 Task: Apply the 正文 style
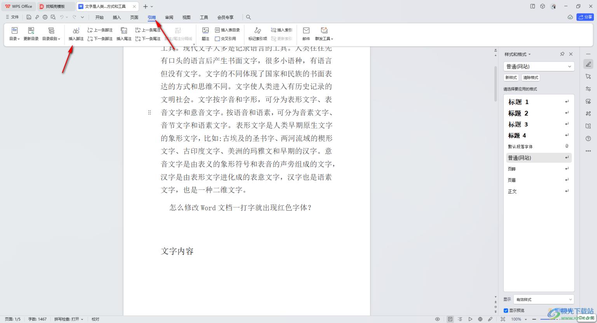pyautogui.click(x=538, y=191)
